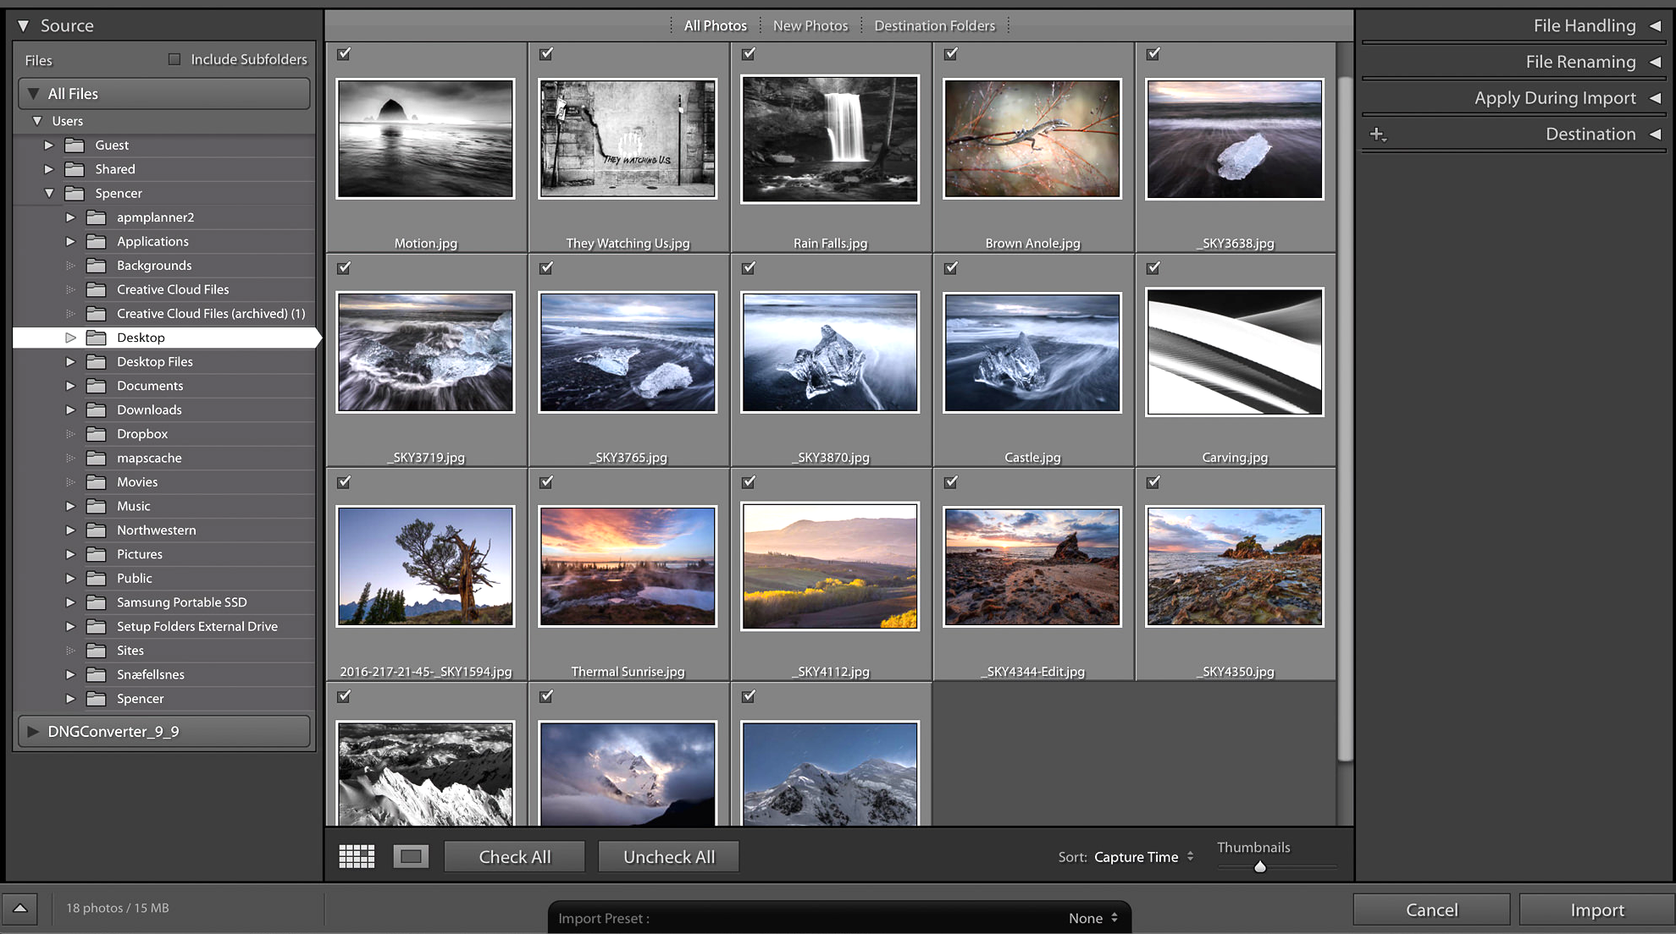The width and height of the screenshot is (1676, 934).
Task: Click the Import button
Action: [1596, 909]
